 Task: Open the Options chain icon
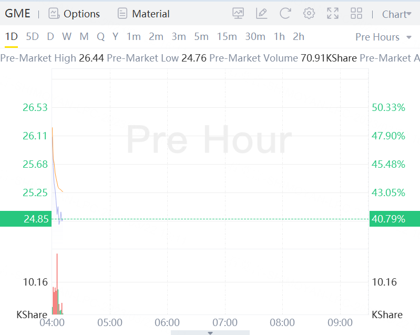[x=54, y=13]
